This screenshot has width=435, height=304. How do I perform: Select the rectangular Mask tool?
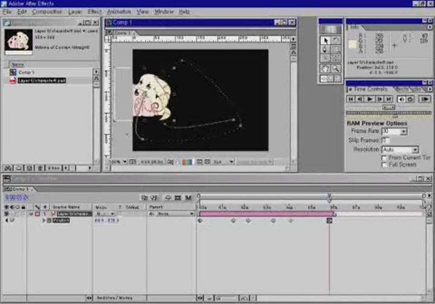coord(336,49)
